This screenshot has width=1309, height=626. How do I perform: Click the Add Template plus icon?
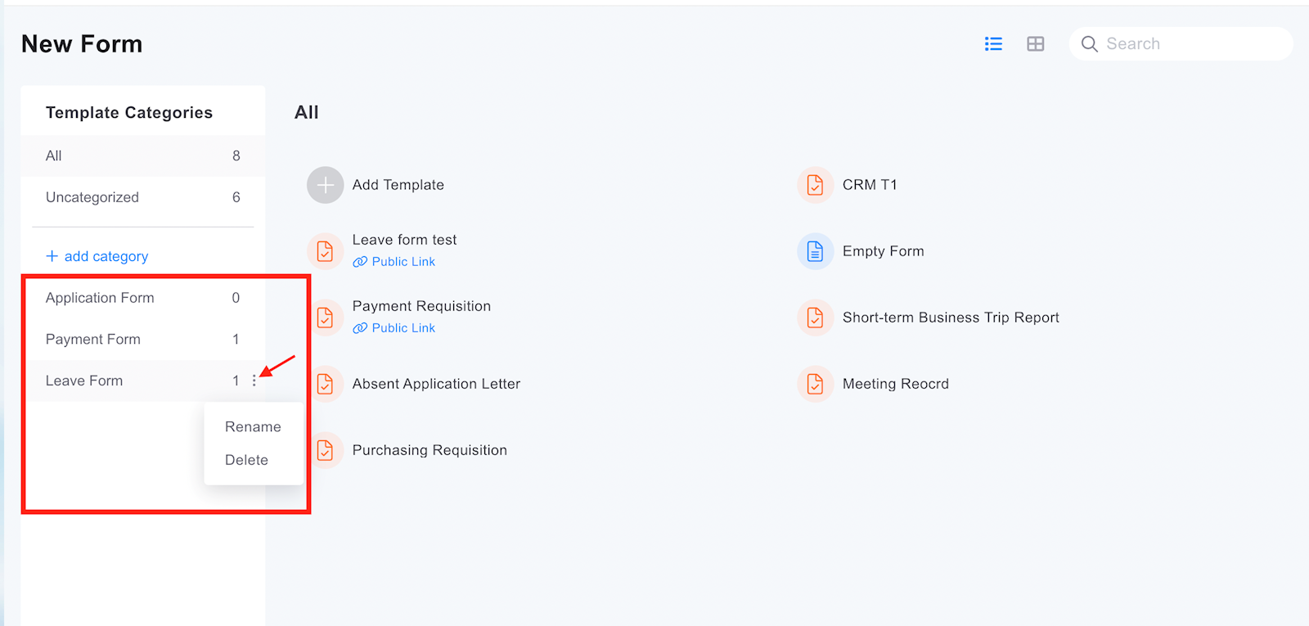[x=325, y=185]
